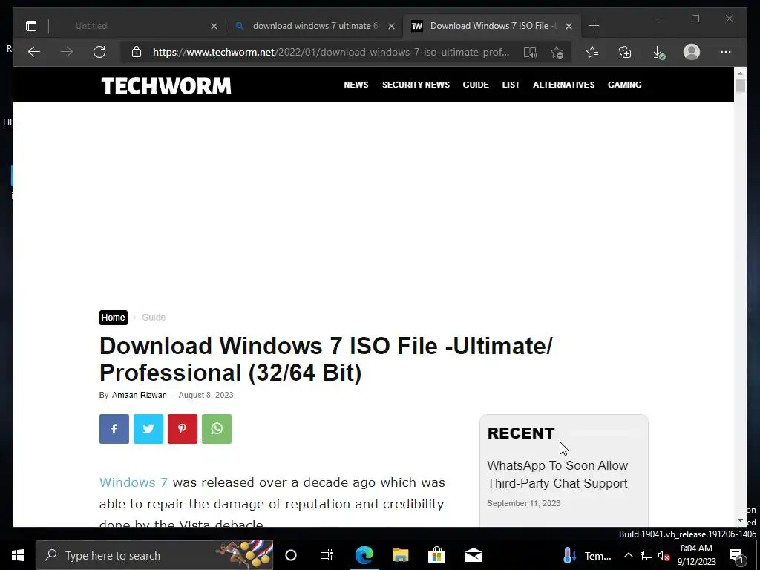Click the page scrollbar down arrow

[x=740, y=520]
